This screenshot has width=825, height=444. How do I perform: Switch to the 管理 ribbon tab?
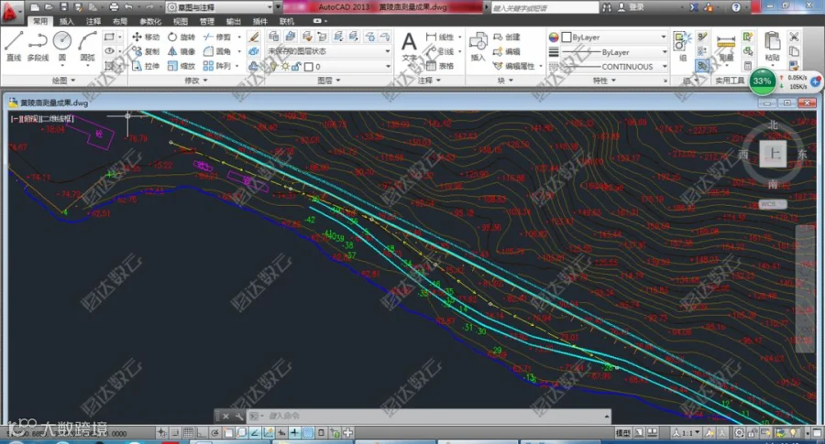tap(207, 21)
